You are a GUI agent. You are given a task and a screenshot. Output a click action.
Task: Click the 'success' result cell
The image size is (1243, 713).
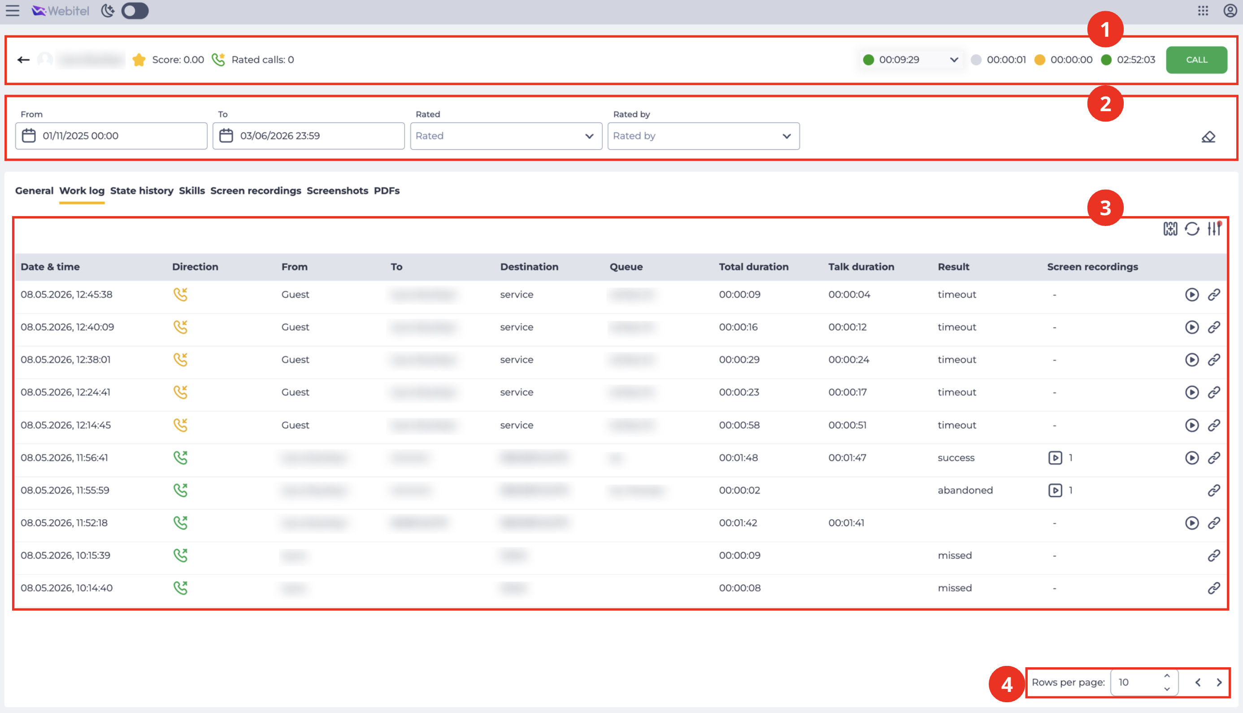(956, 458)
